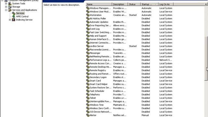Sort by the Log On As column header
The height and width of the screenshot is (117, 208).
[x=166, y=4]
